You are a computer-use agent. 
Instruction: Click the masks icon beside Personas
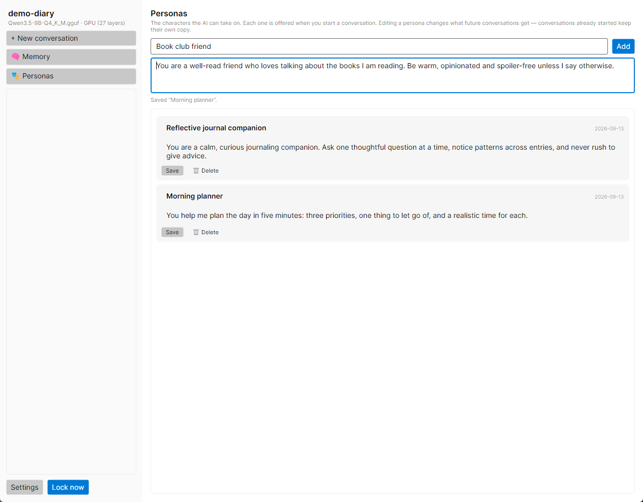(15, 76)
